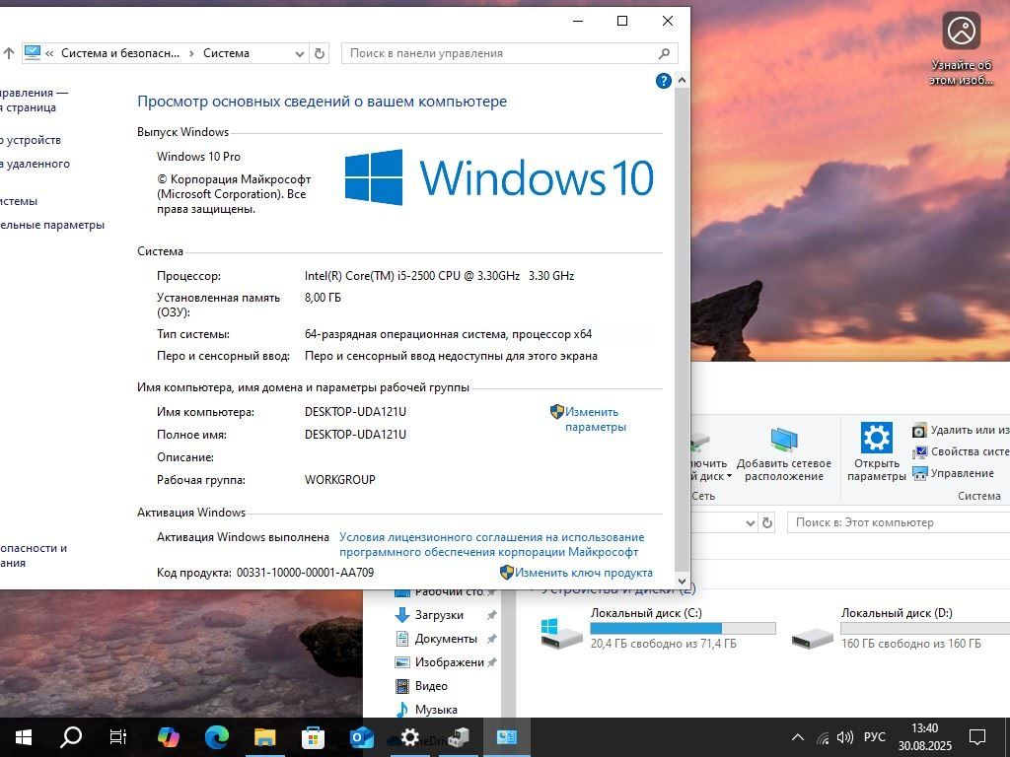Open Task View from the taskbar

pyautogui.click(x=118, y=737)
